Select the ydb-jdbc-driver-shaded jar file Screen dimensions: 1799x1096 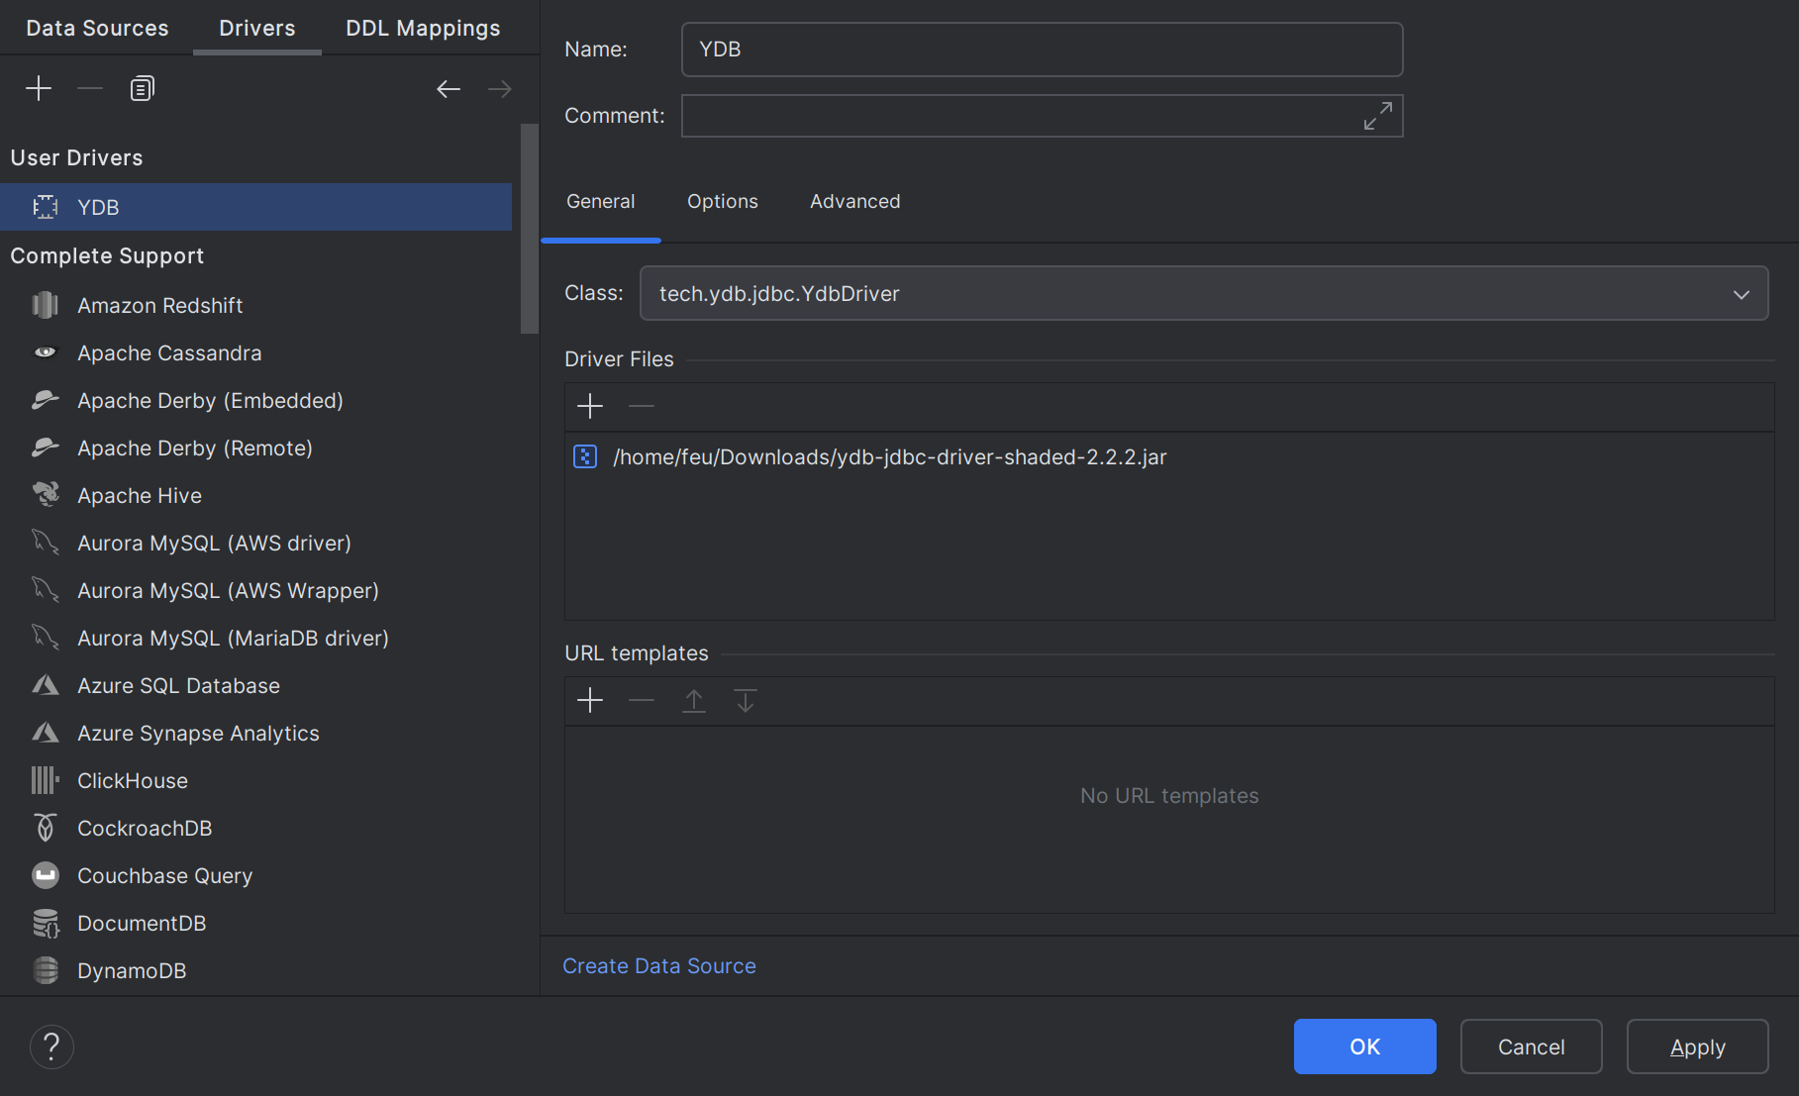click(889, 457)
